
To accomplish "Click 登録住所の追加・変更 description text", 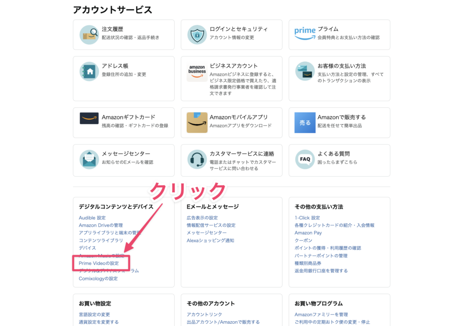I will click(124, 75).
